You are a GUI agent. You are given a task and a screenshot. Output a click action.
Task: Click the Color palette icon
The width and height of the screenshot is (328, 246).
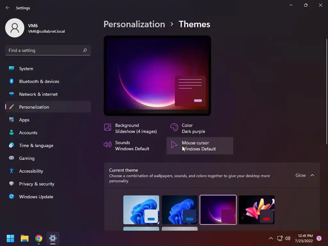174,127
